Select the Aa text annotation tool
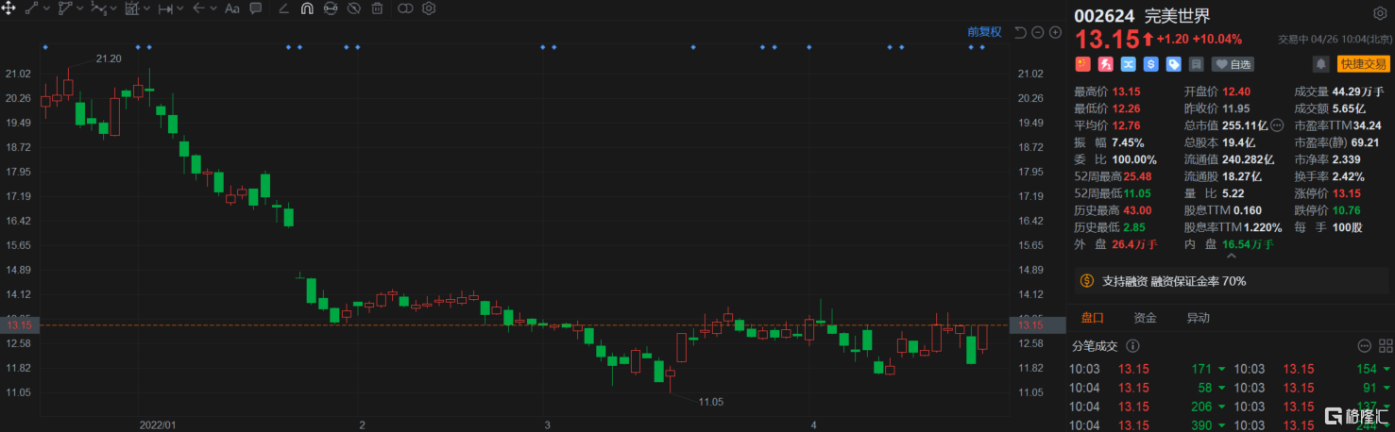Image resolution: width=1395 pixels, height=432 pixels. (x=231, y=8)
